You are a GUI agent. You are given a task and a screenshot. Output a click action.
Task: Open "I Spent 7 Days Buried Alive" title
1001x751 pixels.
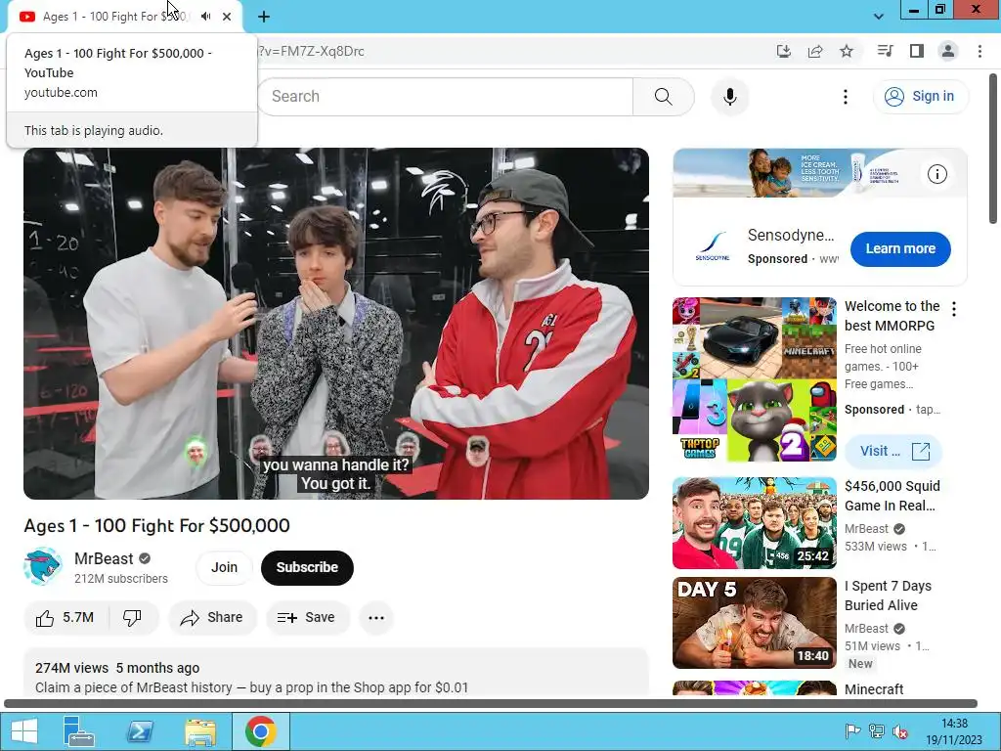(x=888, y=596)
